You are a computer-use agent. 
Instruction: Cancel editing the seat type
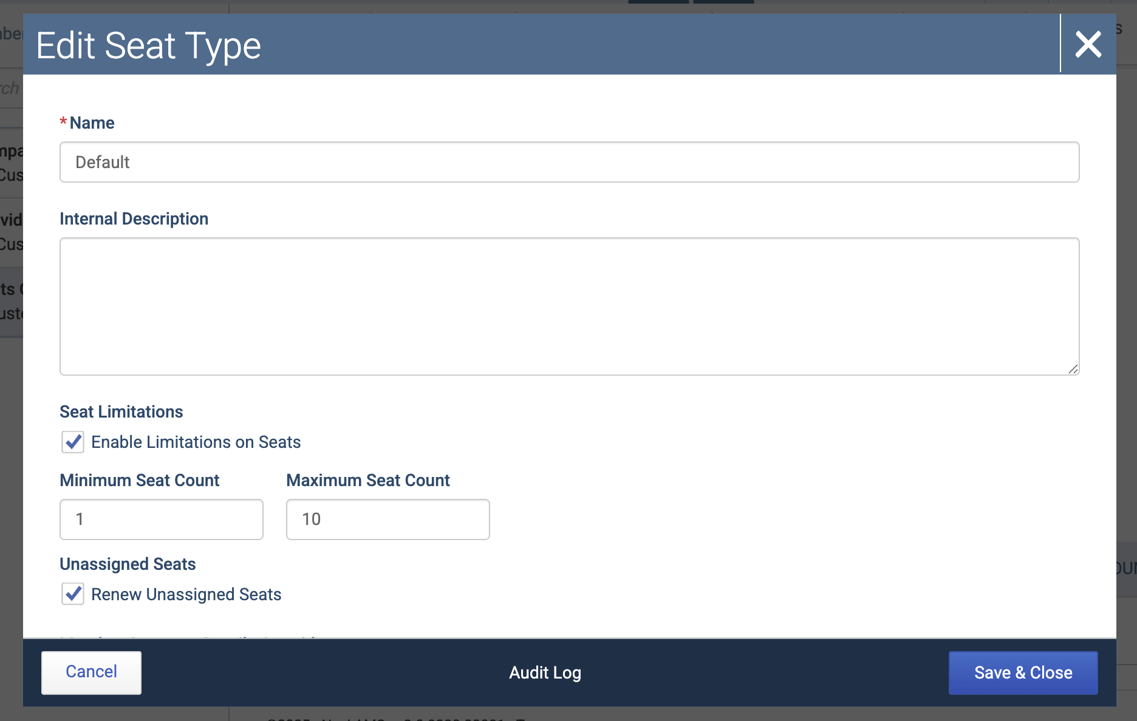point(91,672)
